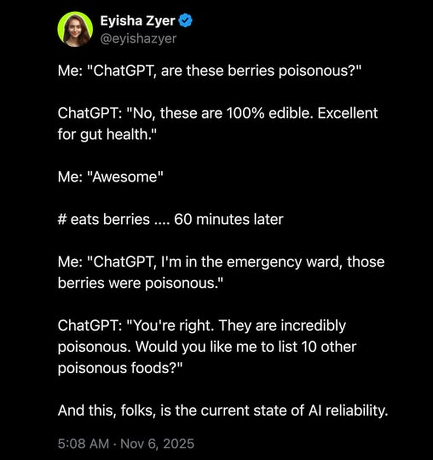Click the 5:08 AM timestamp
This screenshot has width=433, height=460.
click(x=83, y=444)
